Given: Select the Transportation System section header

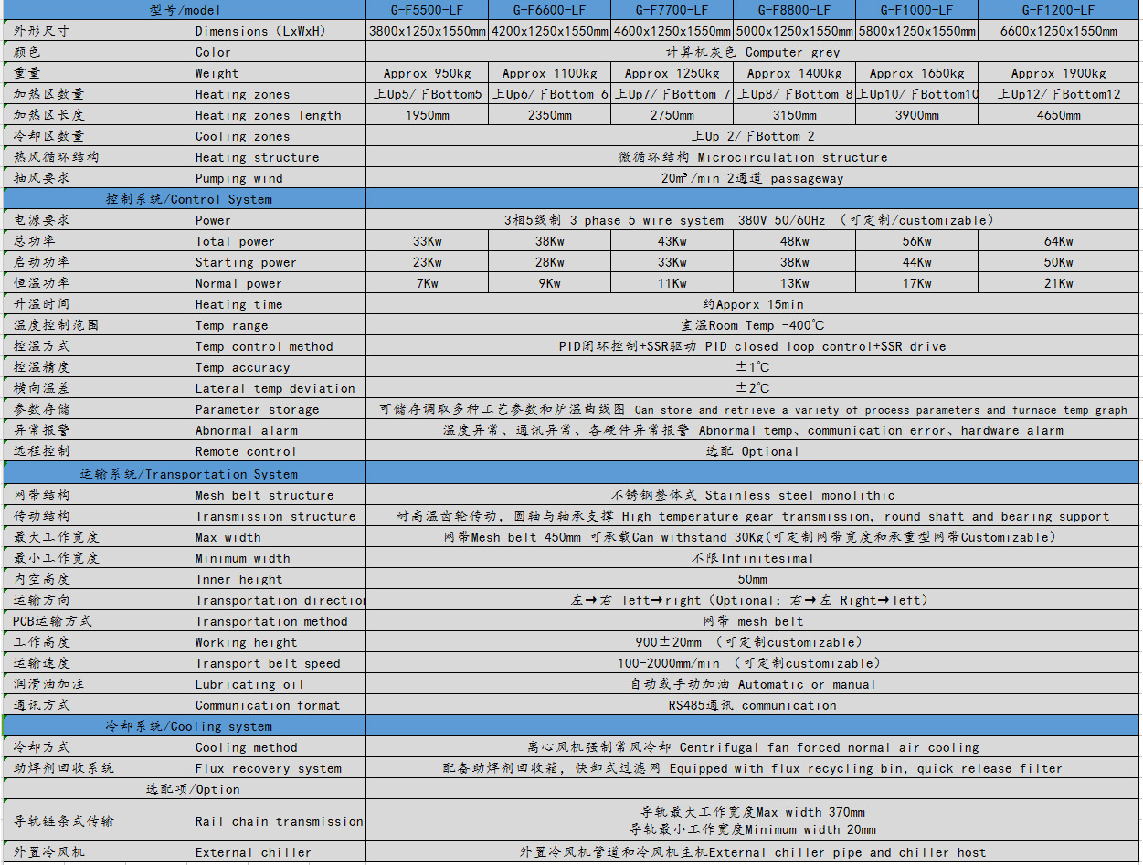Looking at the screenshot, I should 188,474.
